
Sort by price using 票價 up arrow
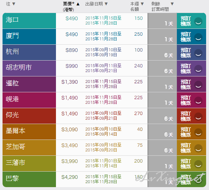[78, 4]
